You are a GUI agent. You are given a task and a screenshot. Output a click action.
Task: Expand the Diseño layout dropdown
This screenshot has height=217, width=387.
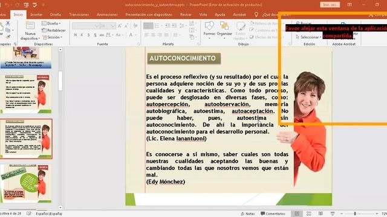51,24
